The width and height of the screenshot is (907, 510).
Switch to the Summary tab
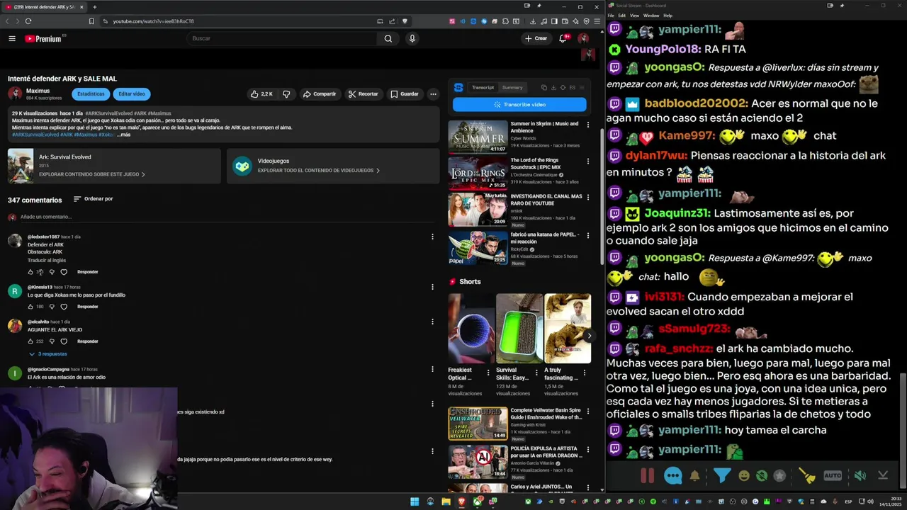(x=512, y=87)
